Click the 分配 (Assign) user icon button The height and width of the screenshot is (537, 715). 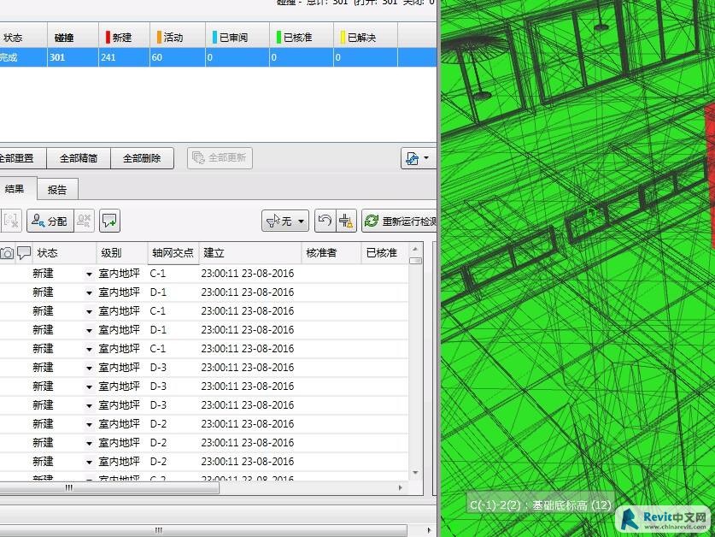click(x=50, y=221)
